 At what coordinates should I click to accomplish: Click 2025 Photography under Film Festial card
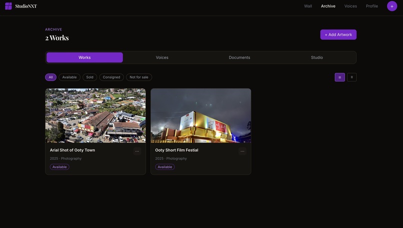tap(171, 158)
